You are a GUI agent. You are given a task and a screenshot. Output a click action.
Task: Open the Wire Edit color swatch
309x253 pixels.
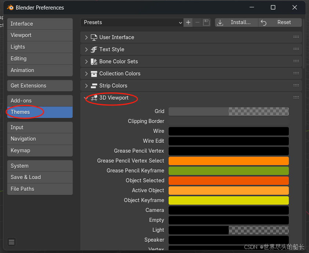point(229,141)
